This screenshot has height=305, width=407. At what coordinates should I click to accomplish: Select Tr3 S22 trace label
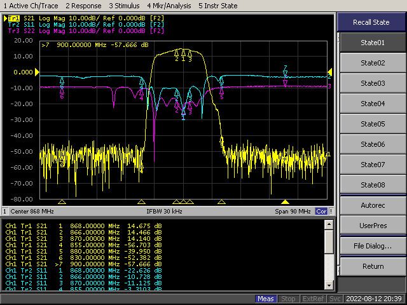point(86,31)
